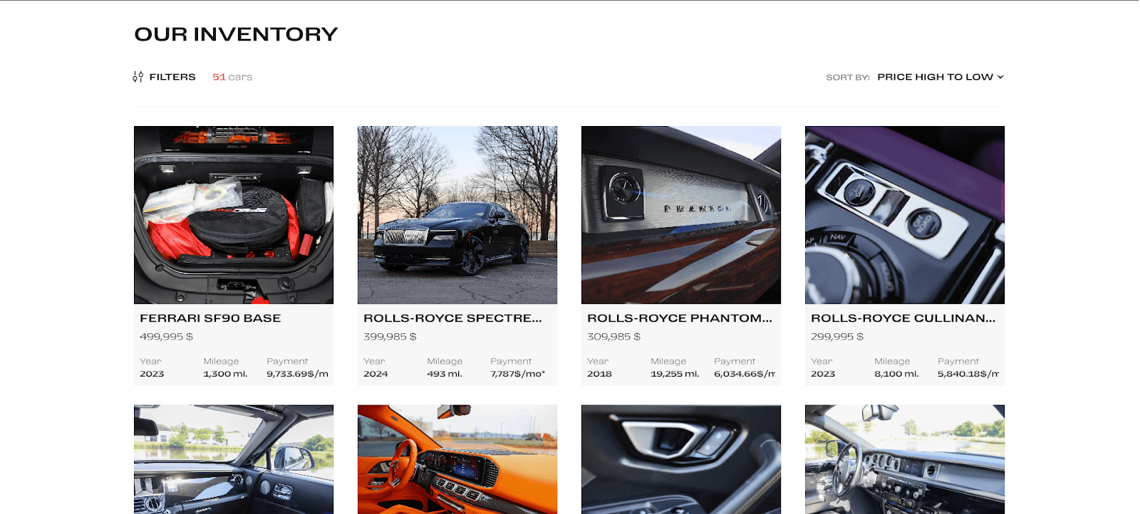Open the orange interior car thumbnail
The height and width of the screenshot is (514, 1140).
click(x=457, y=459)
